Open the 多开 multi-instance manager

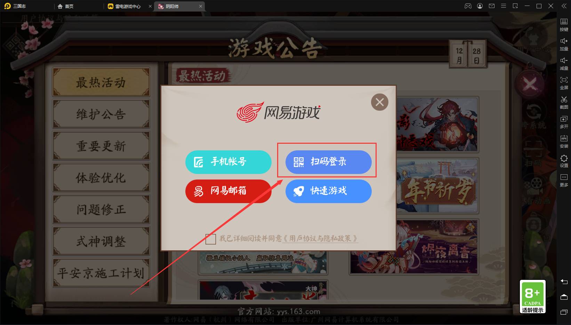[564, 122]
